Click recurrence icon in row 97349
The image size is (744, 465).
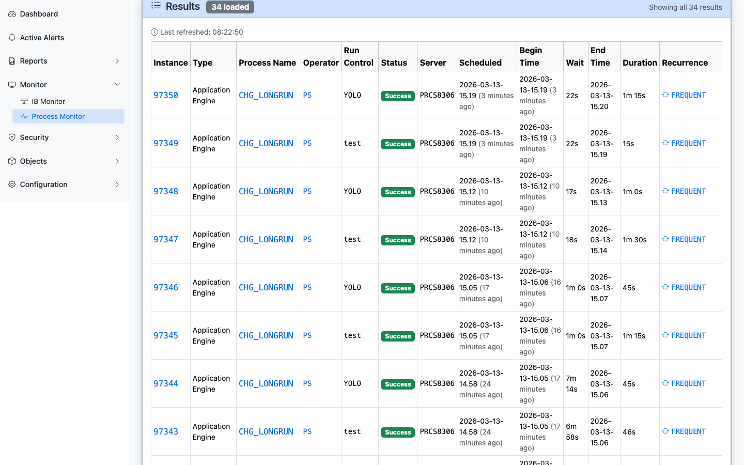tap(665, 143)
